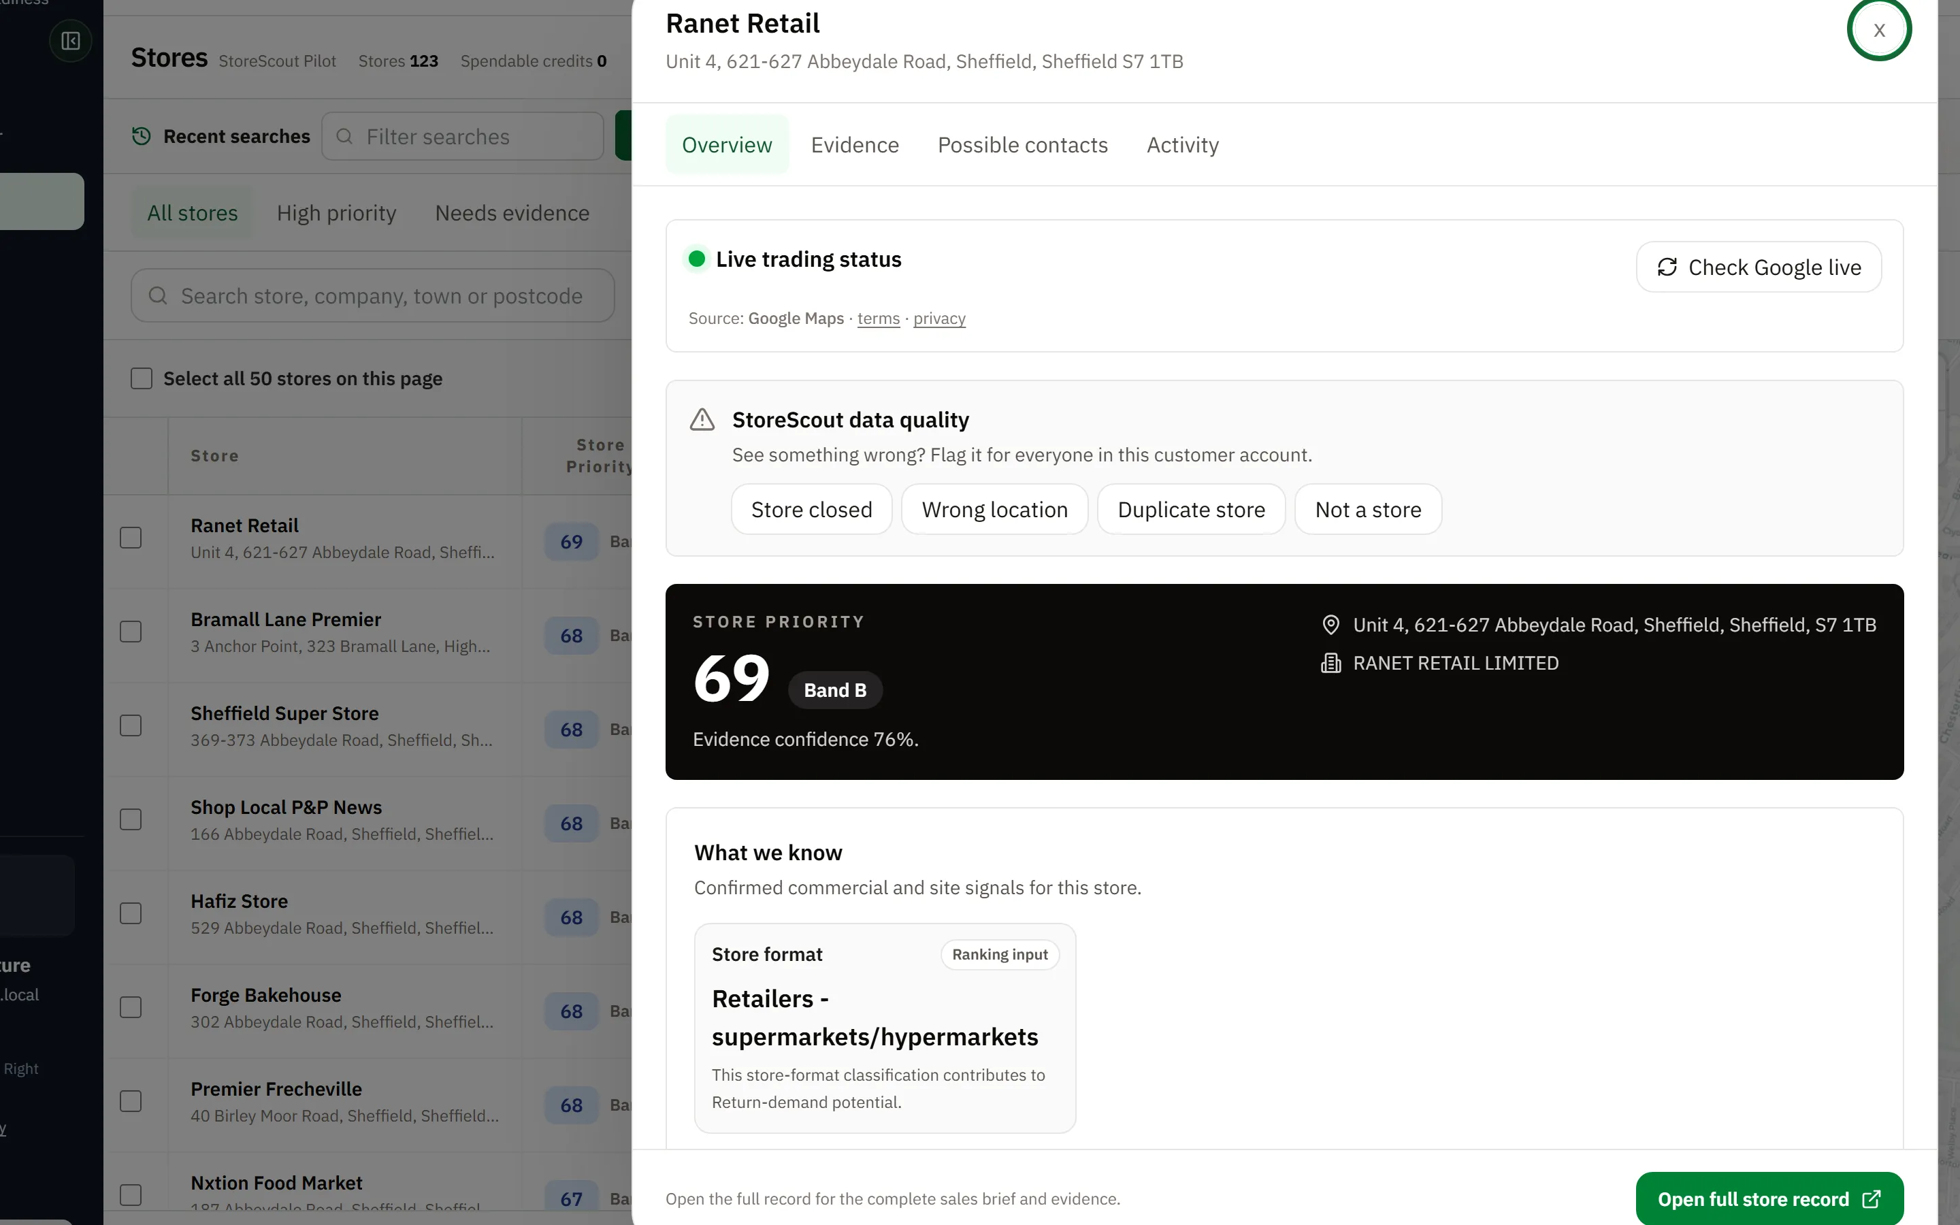Screen dimensions: 1960x1225
Task: Tick the Select all 50 stores checkbox
Action: tap(142, 378)
